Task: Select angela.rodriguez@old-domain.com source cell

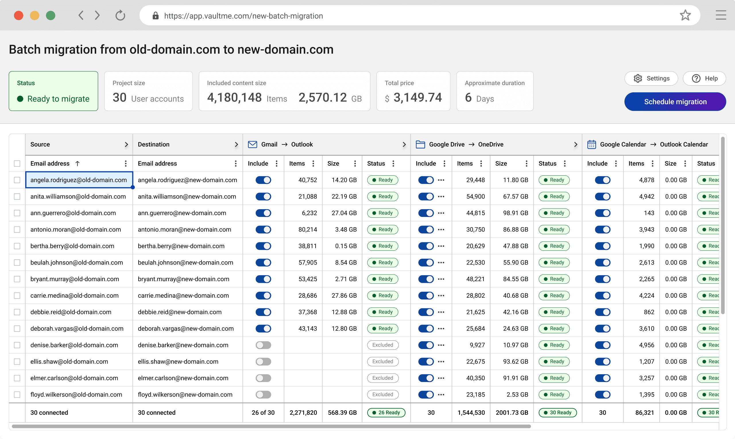Action: coord(79,180)
